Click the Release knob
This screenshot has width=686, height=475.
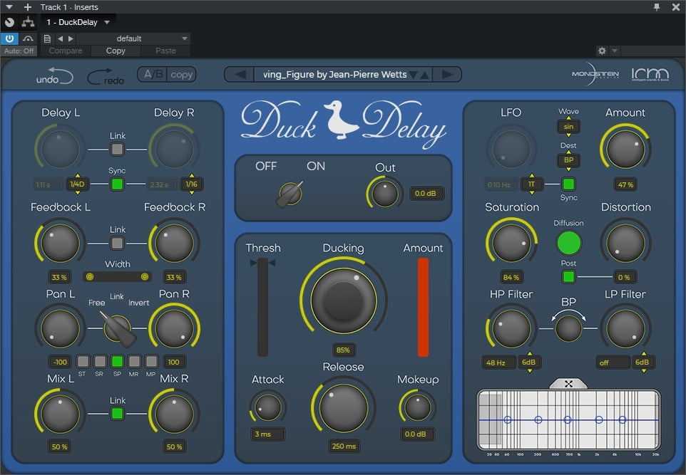point(344,407)
